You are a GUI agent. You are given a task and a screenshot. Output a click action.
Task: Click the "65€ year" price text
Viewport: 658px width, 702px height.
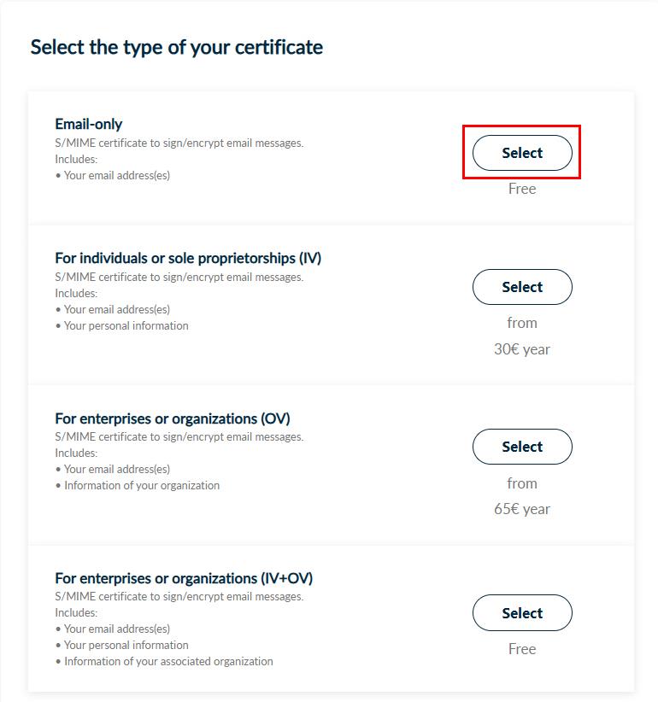pos(522,509)
